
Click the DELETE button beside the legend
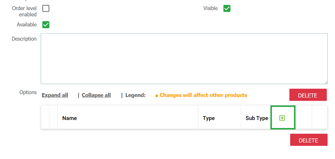pyautogui.click(x=308, y=95)
